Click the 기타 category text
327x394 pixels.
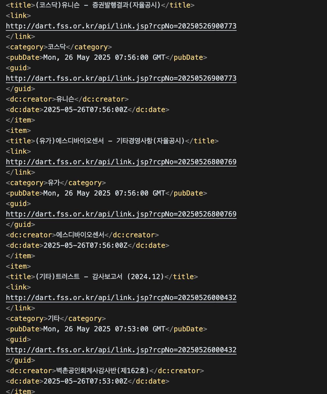point(54,319)
